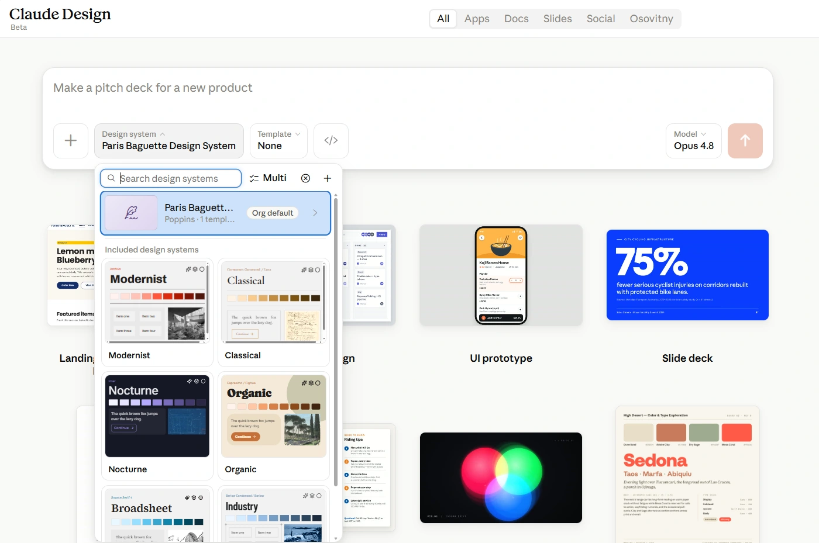Choose the Nocturne design system label

pyautogui.click(x=128, y=469)
